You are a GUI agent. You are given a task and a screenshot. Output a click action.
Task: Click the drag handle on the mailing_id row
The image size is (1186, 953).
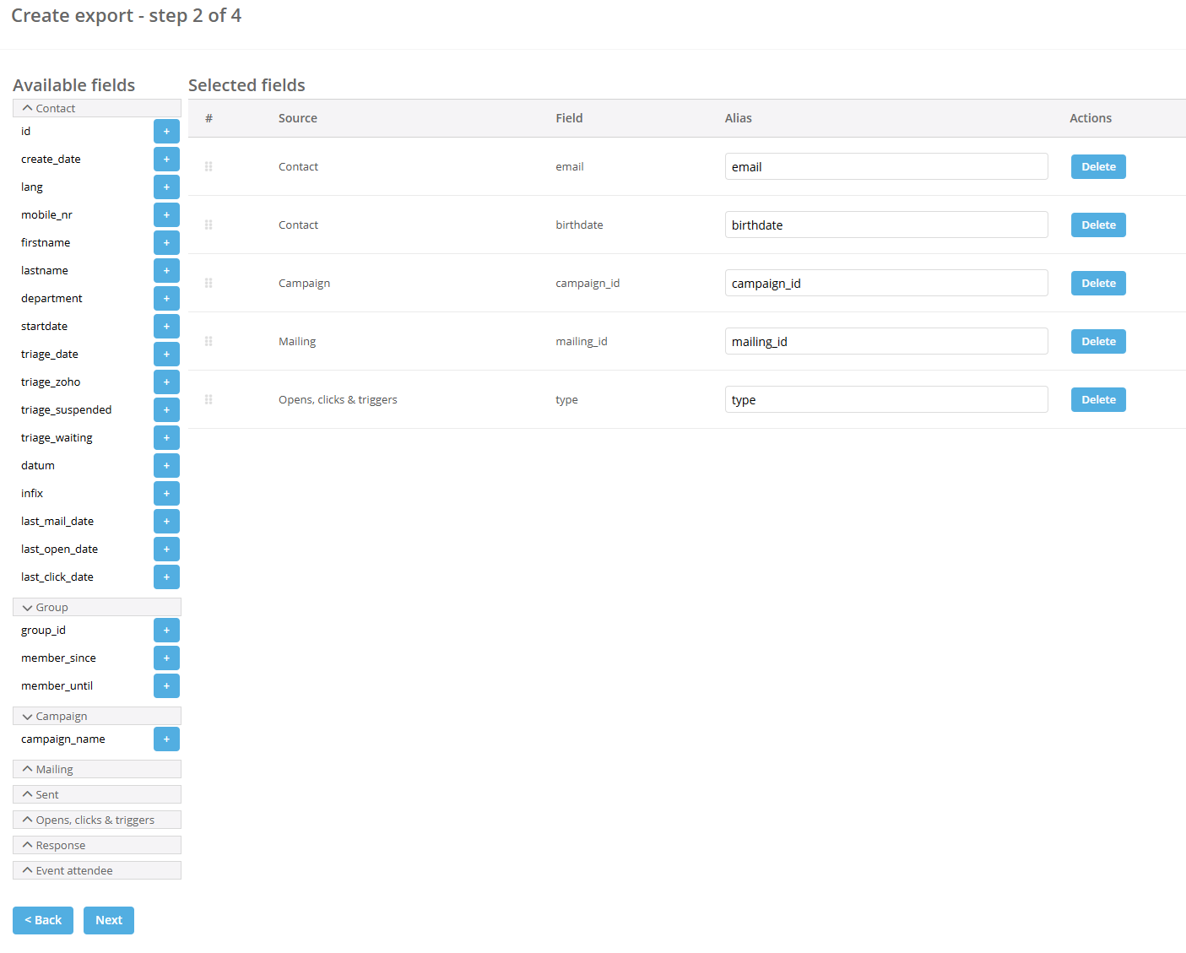coord(208,341)
